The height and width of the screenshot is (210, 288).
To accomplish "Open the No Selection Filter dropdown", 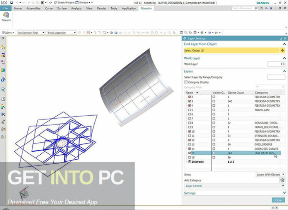I will click(31, 33).
